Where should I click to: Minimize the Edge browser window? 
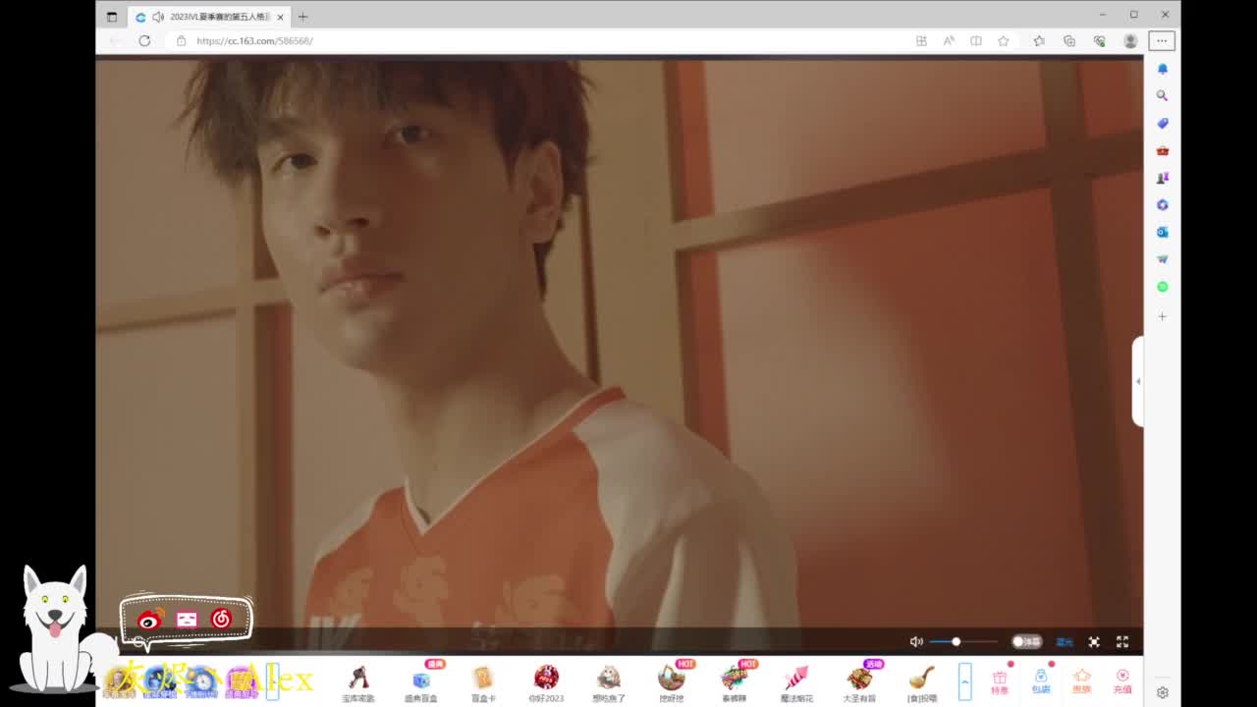click(x=1103, y=15)
